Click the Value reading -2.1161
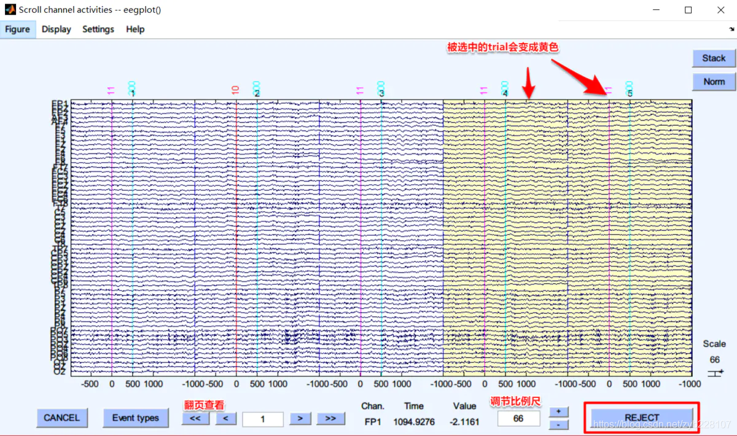The width and height of the screenshot is (737, 436). 464,422
